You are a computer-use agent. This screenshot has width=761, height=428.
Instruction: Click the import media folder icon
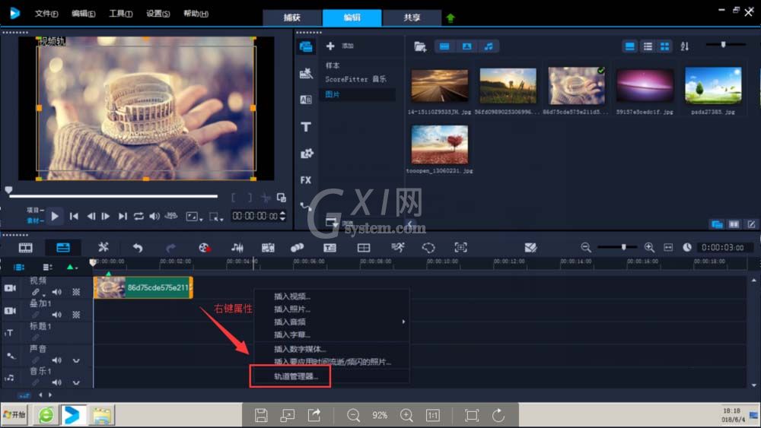point(420,46)
